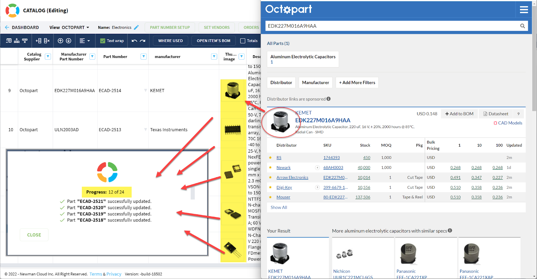Open the Catalog Supplier column filter dropdown
The width and height of the screenshot is (537, 279).
pyautogui.click(x=48, y=57)
